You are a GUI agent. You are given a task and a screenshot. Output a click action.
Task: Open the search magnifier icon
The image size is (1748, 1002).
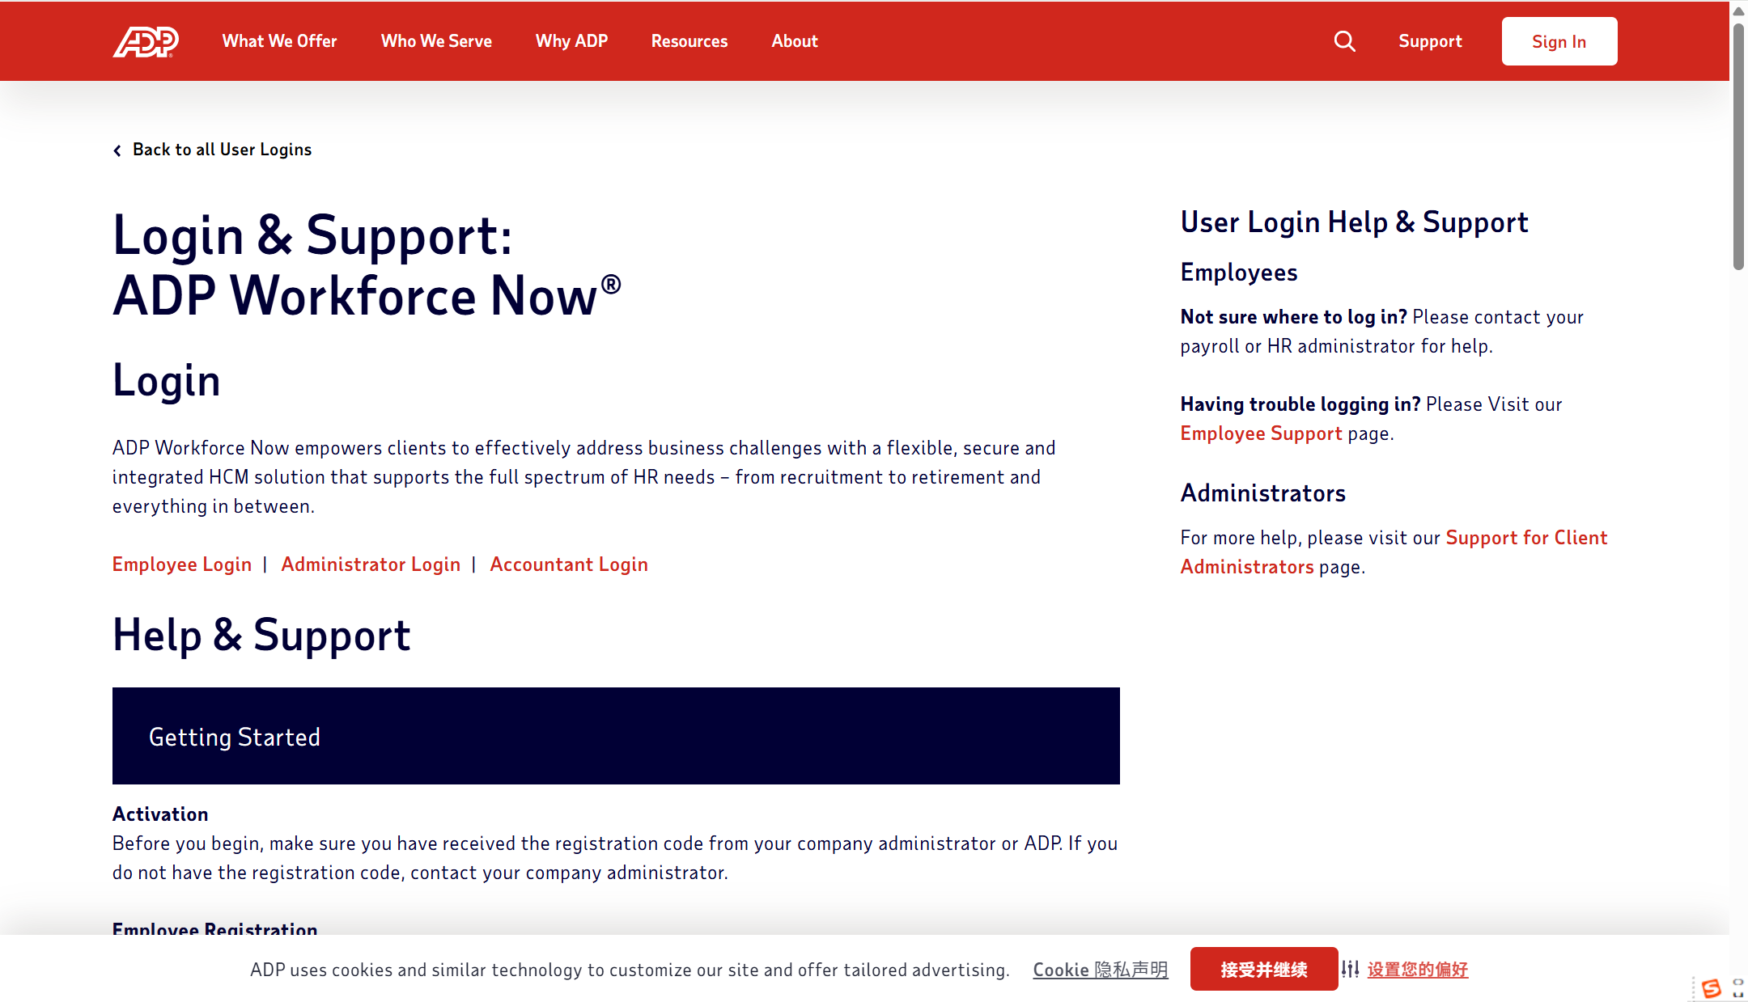pos(1344,41)
